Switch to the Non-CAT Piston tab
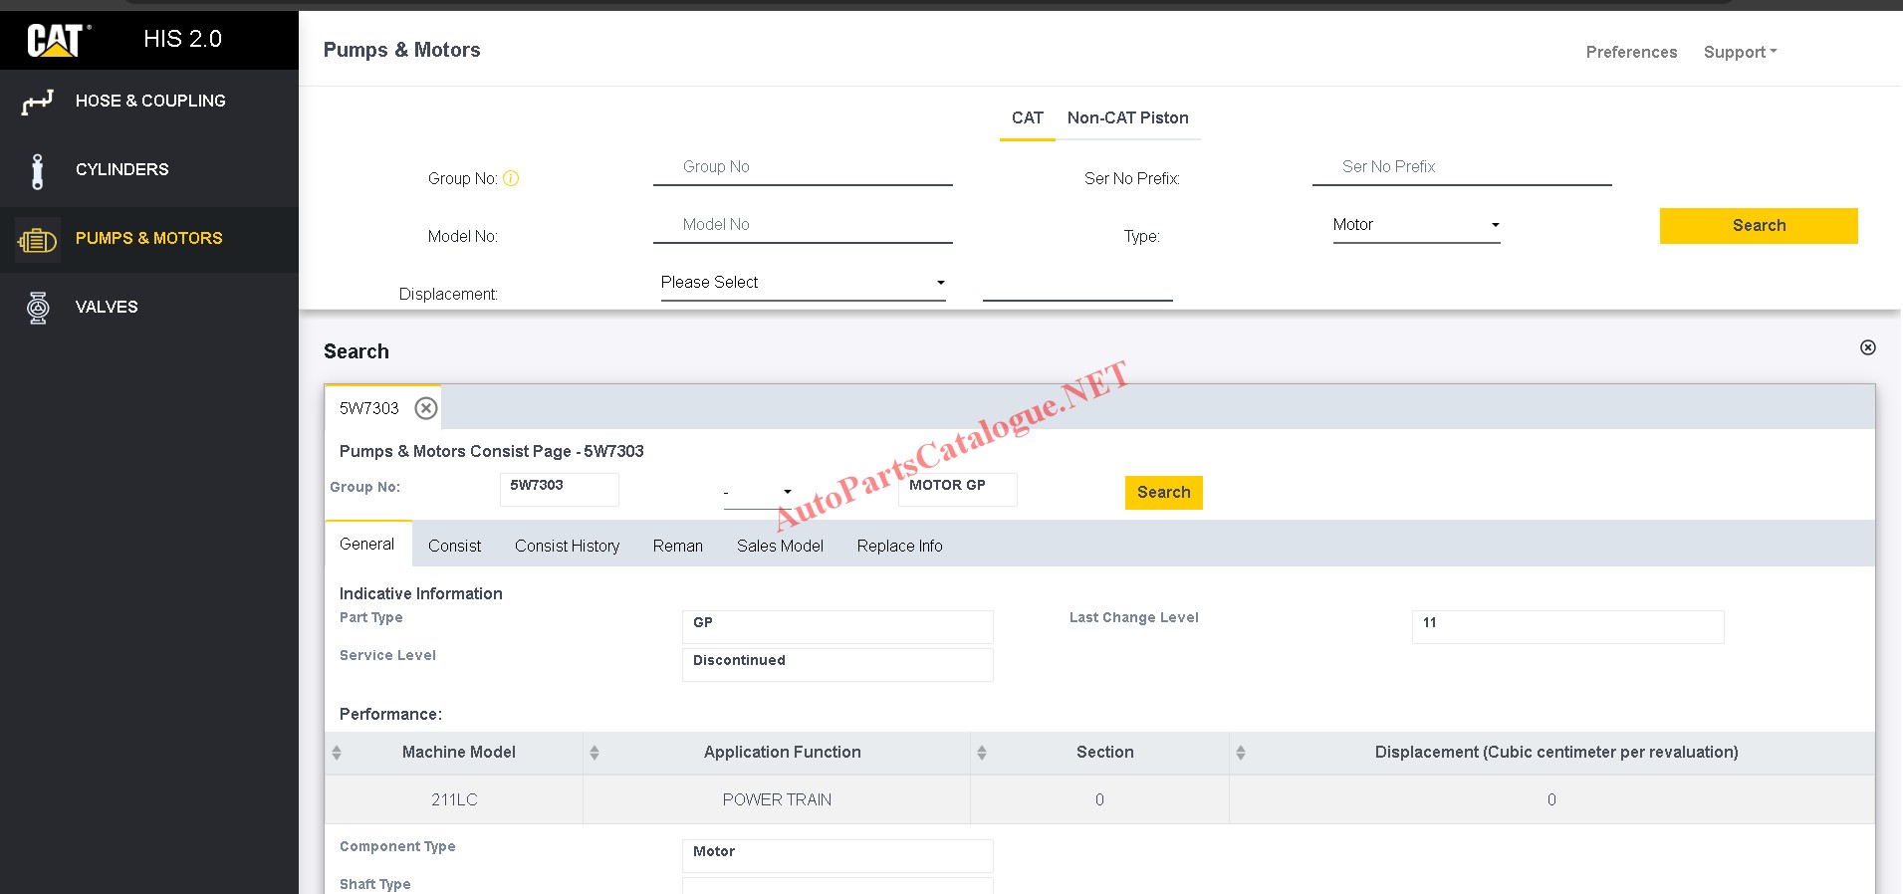The height and width of the screenshot is (894, 1903). coord(1127,117)
